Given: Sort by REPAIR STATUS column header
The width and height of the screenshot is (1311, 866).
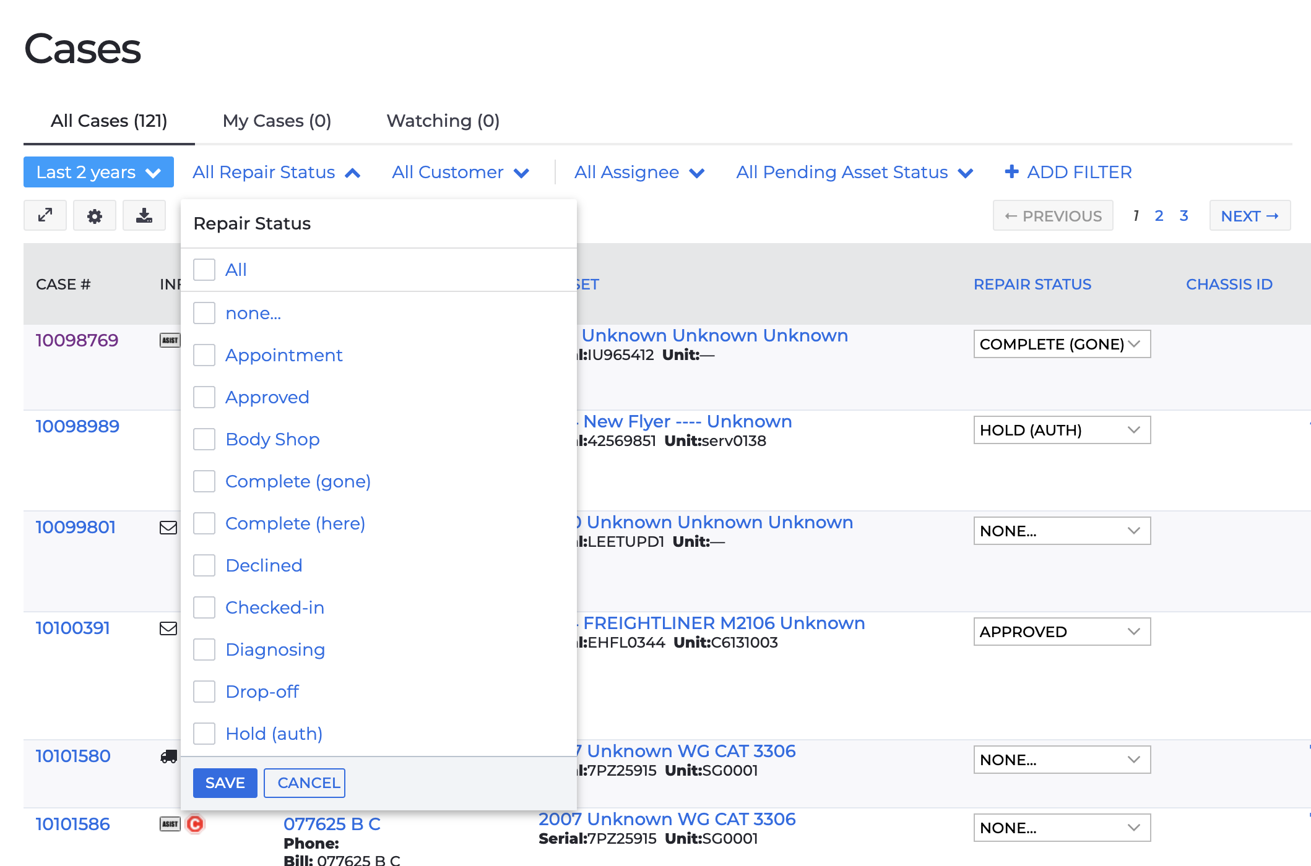Looking at the screenshot, I should tap(1032, 285).
